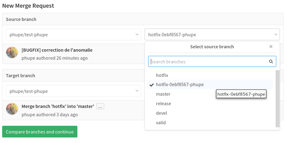Close the Select source branch popup
Viewport: 287px width, 143px height.
click(271, 46)
